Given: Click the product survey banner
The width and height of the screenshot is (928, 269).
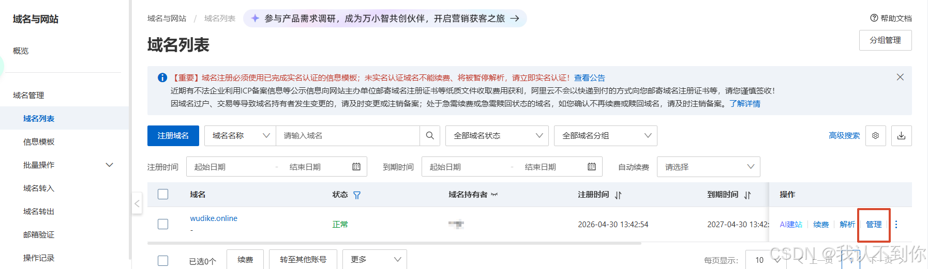Looking at the screenshot, I should 385,19.
